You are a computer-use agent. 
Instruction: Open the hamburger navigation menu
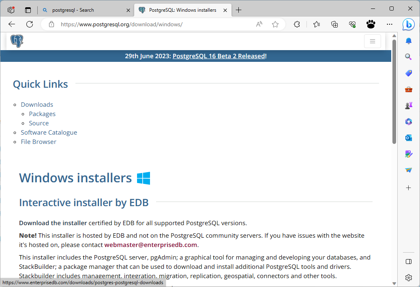pyautogui.click(x=372, y=41)
